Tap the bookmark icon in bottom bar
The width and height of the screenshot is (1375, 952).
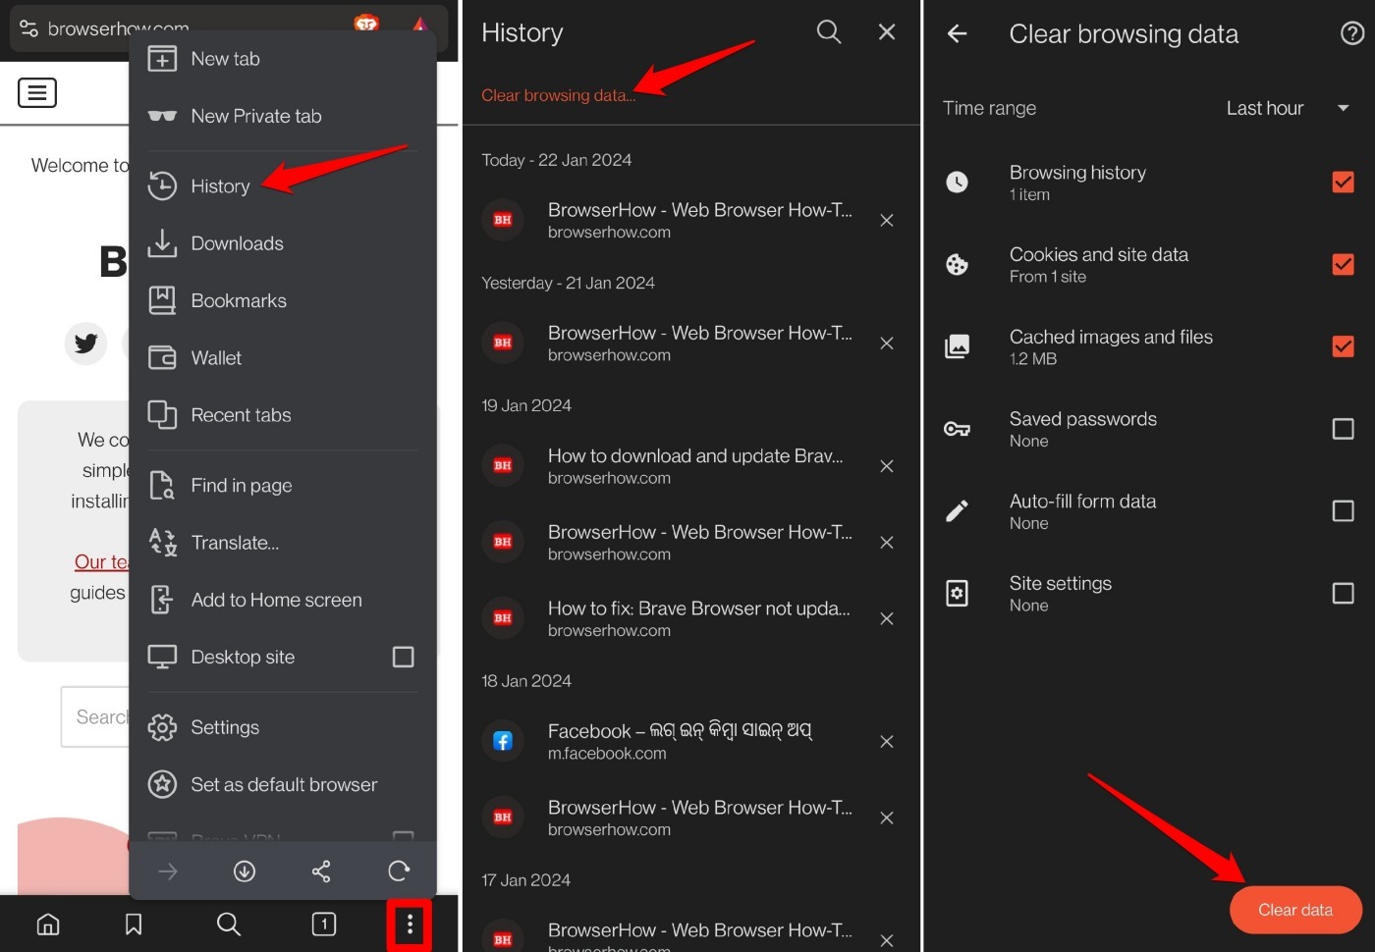134,925
